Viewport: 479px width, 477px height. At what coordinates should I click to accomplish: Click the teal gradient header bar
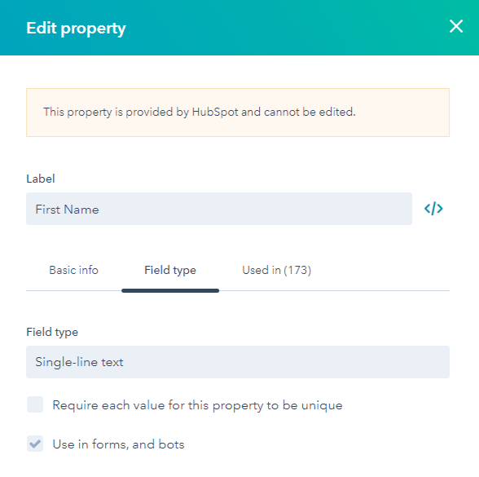point(239,28)
